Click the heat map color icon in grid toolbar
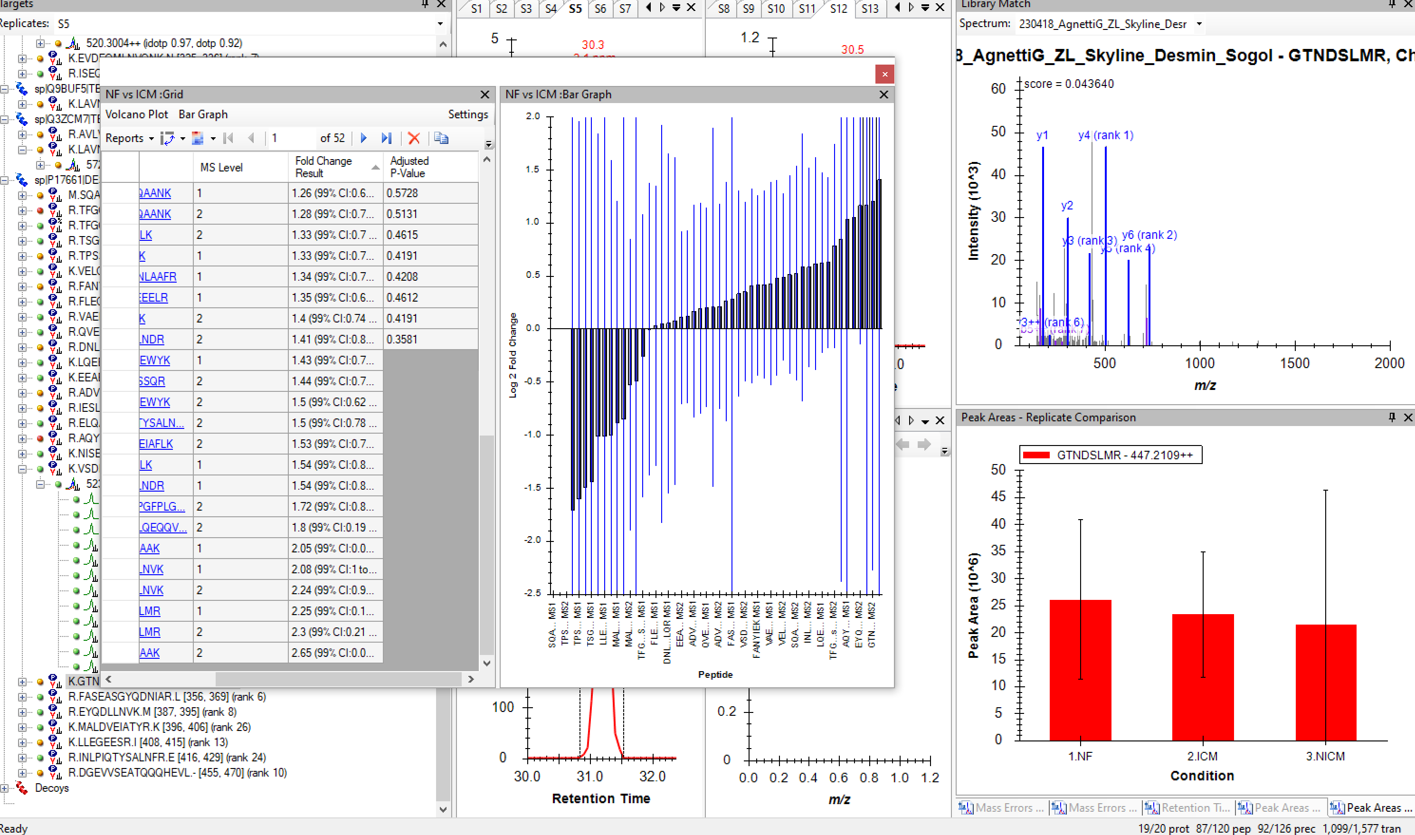This screenshot has height=835, width=1415. coord(198,138)
